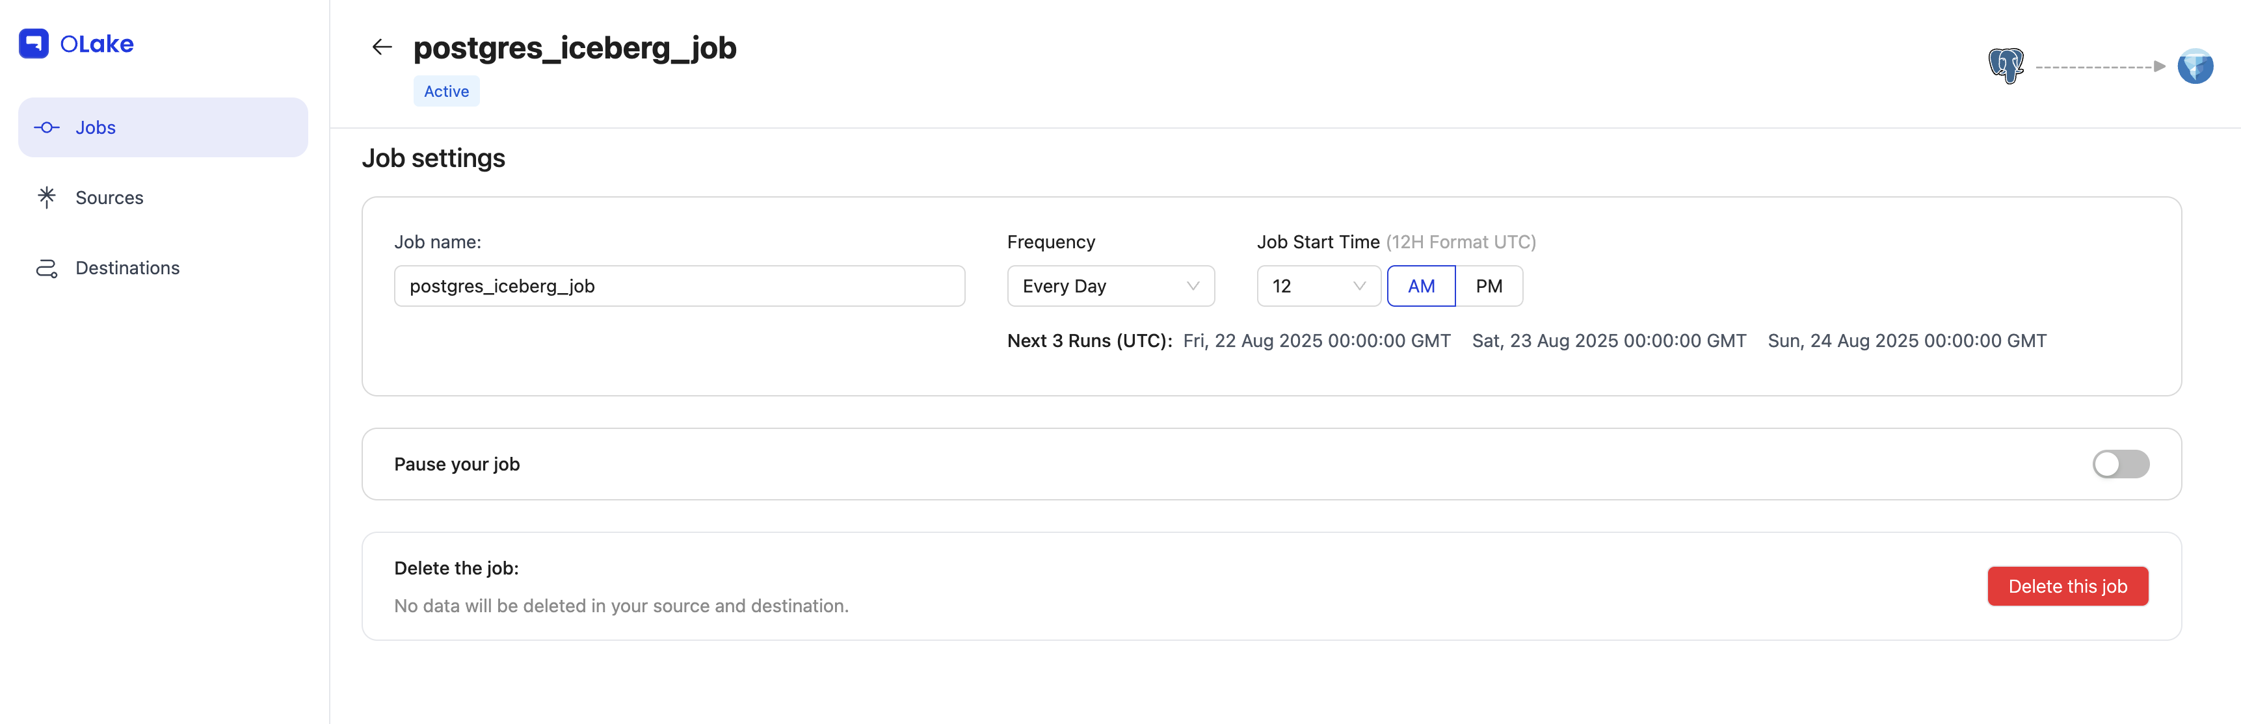Click the Job settings heading

click(433, 158)
